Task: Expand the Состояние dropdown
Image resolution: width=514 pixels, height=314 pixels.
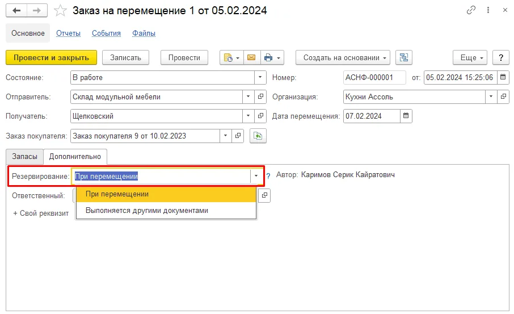Action: point(260,77)
